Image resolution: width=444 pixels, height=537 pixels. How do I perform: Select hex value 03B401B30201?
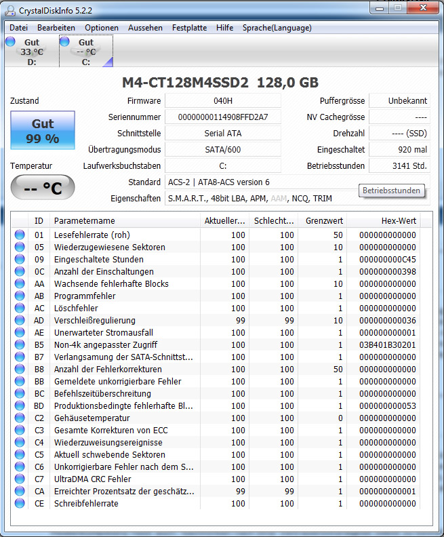tap(388, 344)
